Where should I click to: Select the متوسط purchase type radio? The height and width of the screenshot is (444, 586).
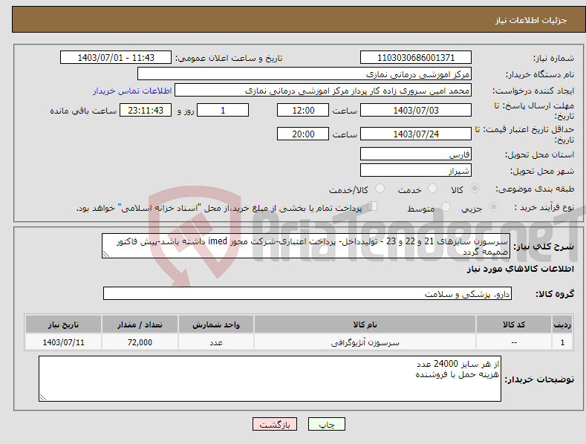tap(446, 206)
